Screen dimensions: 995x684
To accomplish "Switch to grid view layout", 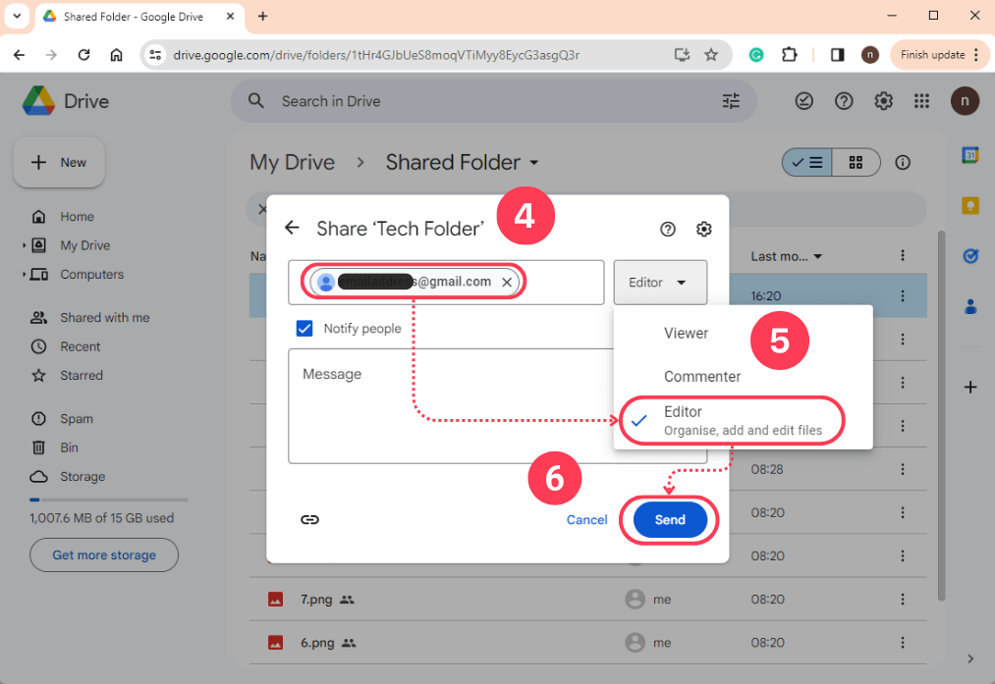I will [854, 162].
